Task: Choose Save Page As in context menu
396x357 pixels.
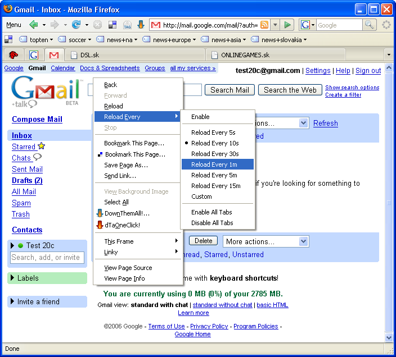Action: pos(138,165)
